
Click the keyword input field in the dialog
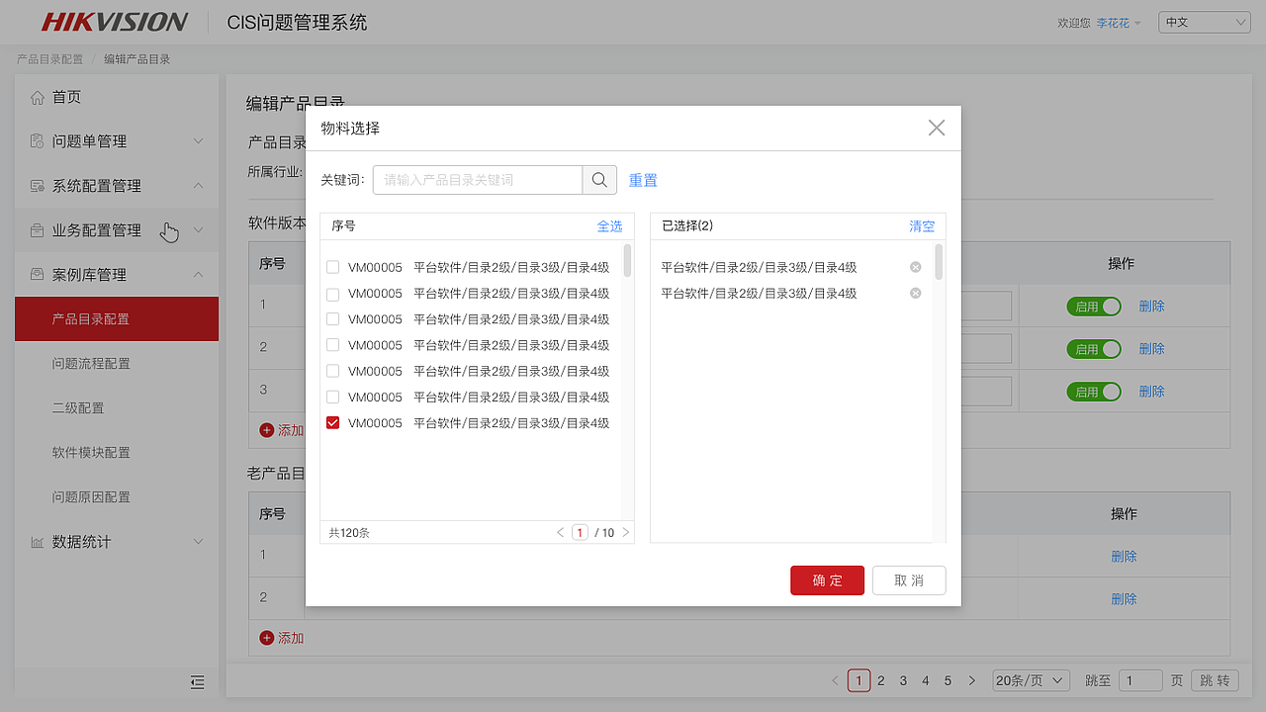(x=477, y=180)
